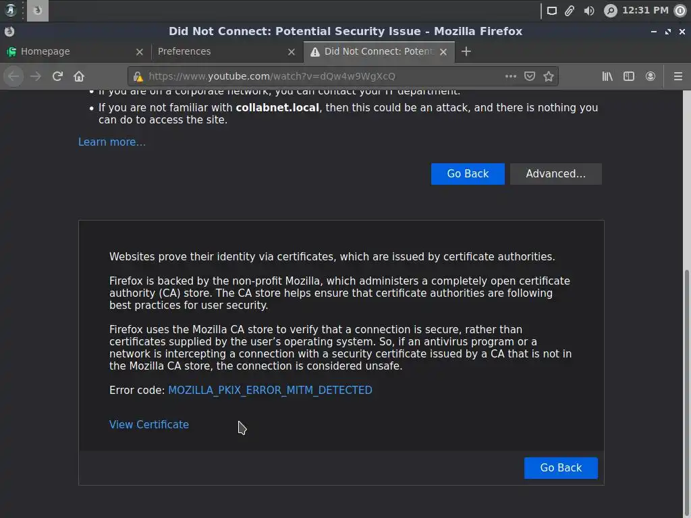Viewport: 691px width, 518px height.
Task: Click Go Back button in the advanced panel
Action: pos(561,468)
